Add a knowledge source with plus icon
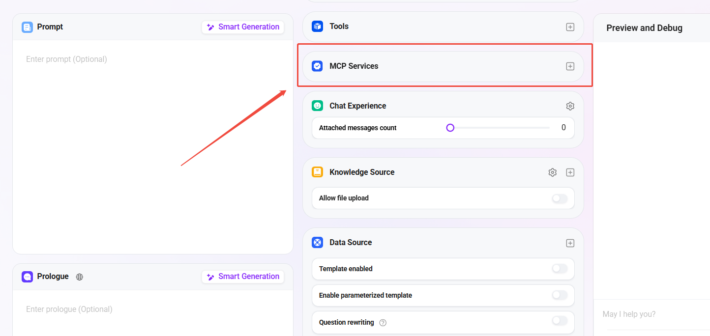 [x=570, y=172]
